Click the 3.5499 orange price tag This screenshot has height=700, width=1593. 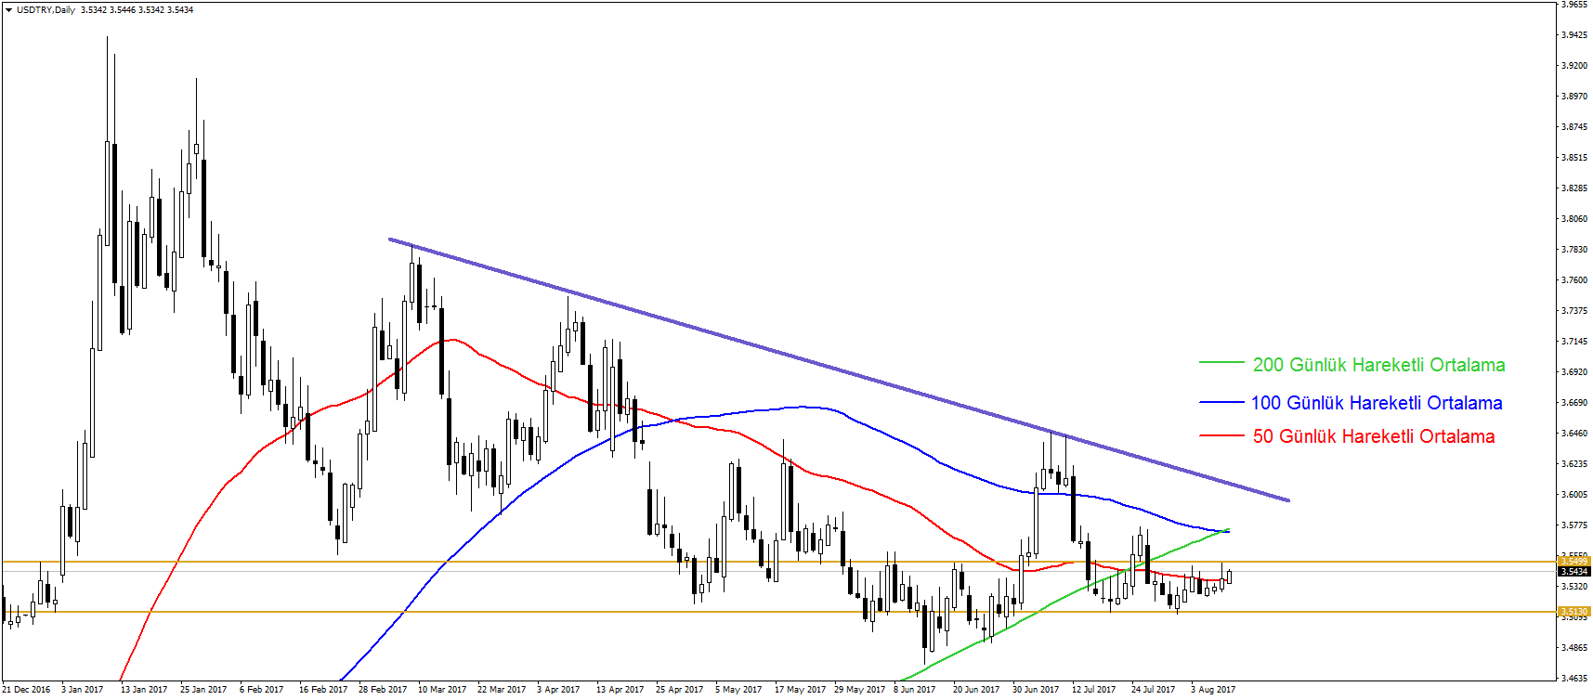(1573, 561)
